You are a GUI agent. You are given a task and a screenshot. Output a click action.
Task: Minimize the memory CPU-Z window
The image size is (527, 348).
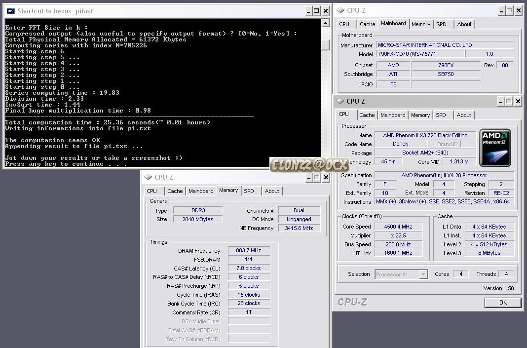tap(308, 178)
